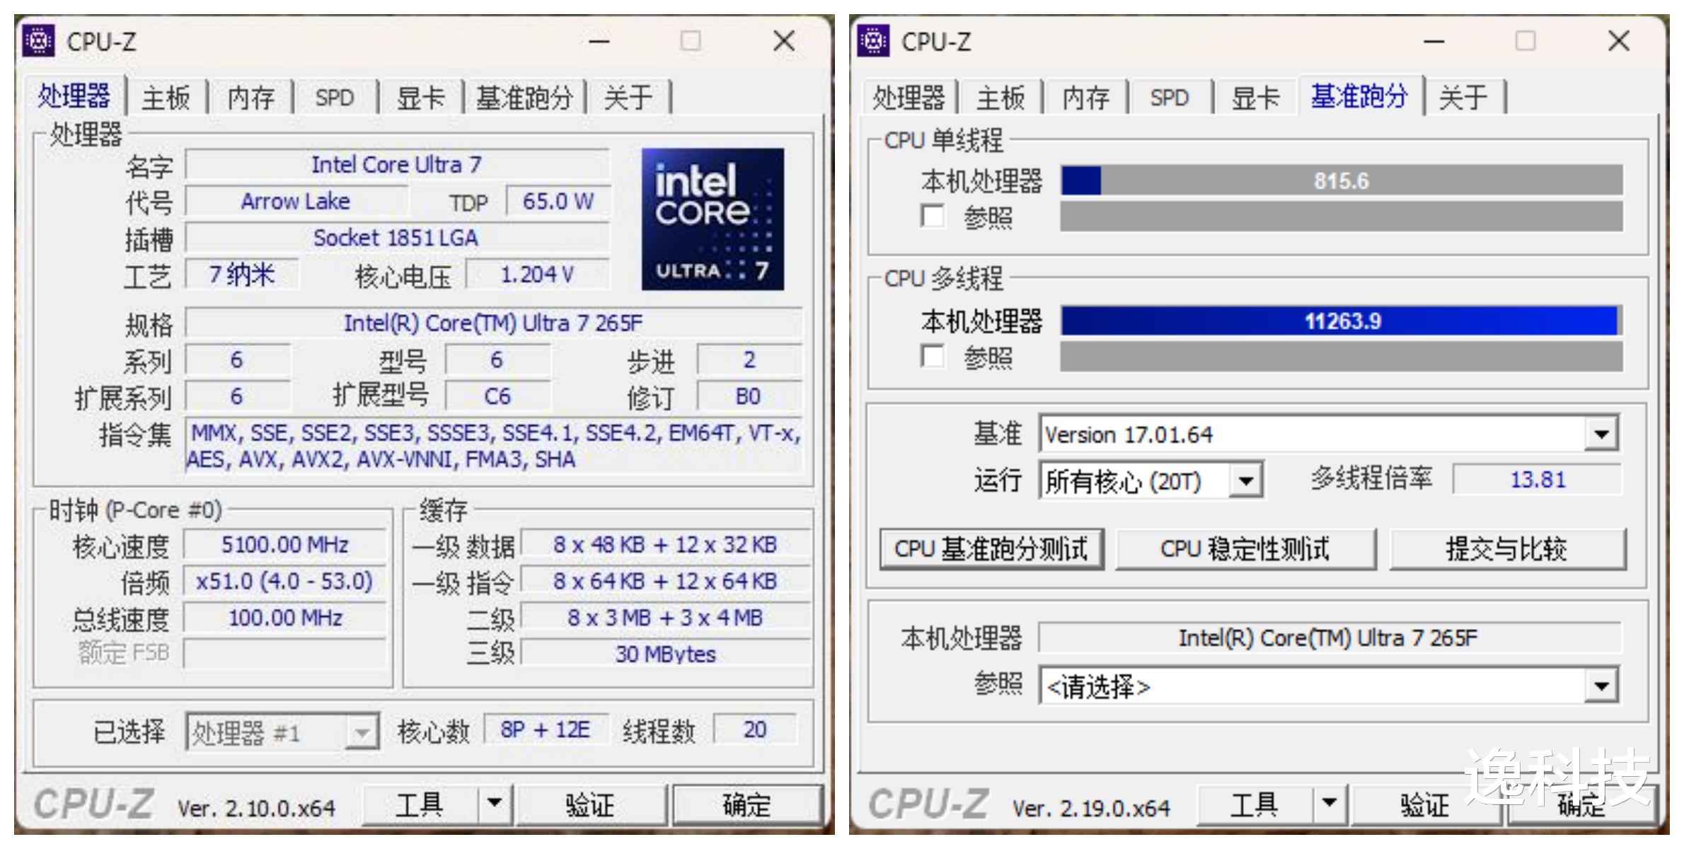Open the 参照 <请选择> reference dropdown
Image resolution: width=1684 pixels, height=849 pixels.
click(1602, 686)
